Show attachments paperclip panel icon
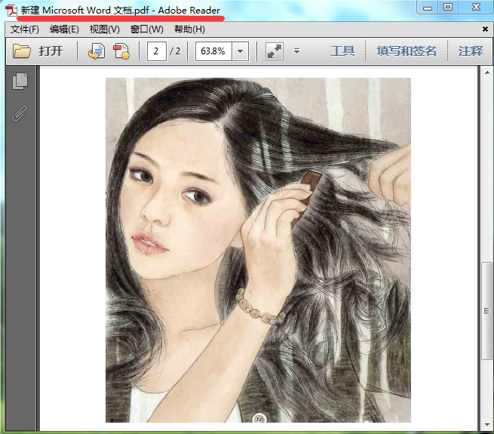494x434 pixels. pos(20,113)
